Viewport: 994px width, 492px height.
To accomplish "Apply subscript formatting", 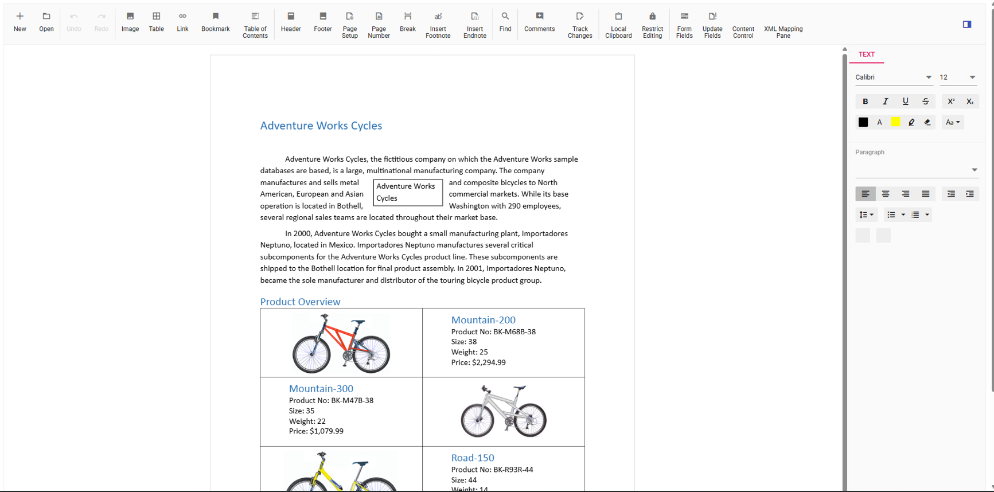I will pos(970,101).
